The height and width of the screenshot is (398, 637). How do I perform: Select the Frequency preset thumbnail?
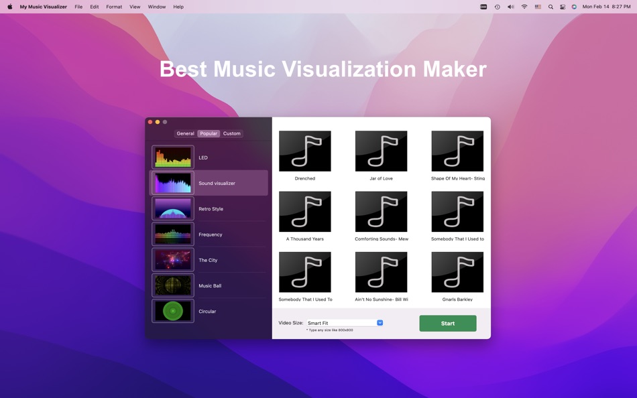point(172,234)
